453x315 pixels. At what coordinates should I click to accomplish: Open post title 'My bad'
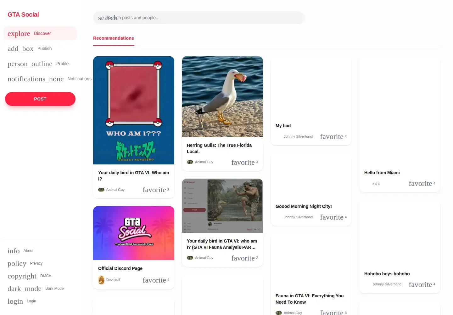coord(283,126)
